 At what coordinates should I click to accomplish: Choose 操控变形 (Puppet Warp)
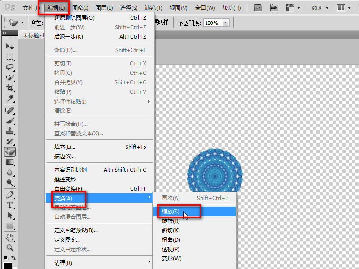100,179
